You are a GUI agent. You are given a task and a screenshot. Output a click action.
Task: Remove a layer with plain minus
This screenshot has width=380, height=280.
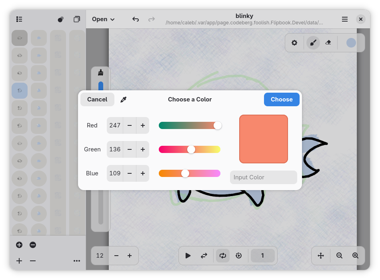(x=33, y=261)
